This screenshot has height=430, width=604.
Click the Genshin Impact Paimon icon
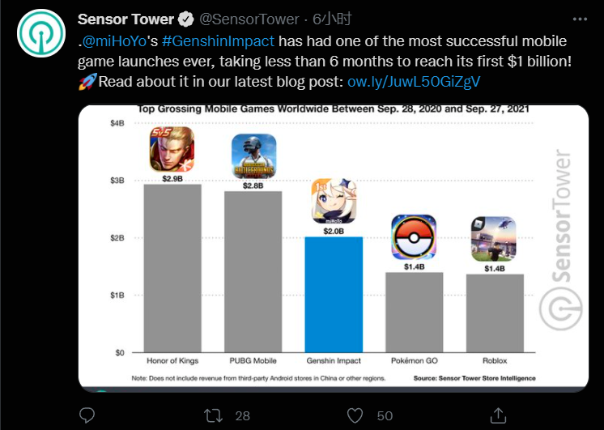pos(334,201)
